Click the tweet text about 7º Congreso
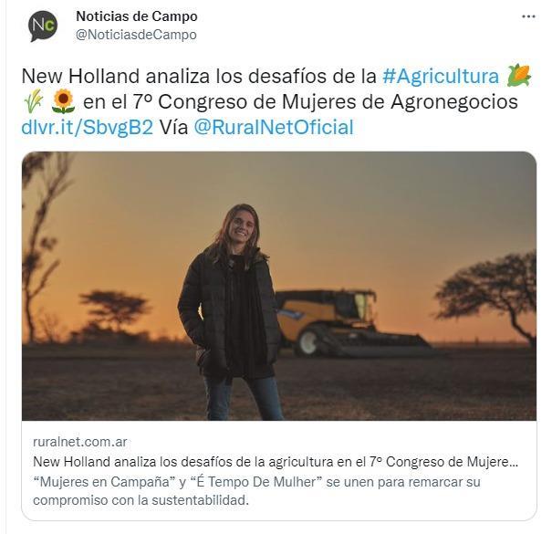Image resolution: width=552 pixels, height=534 pixels. [x=300, y=102]
